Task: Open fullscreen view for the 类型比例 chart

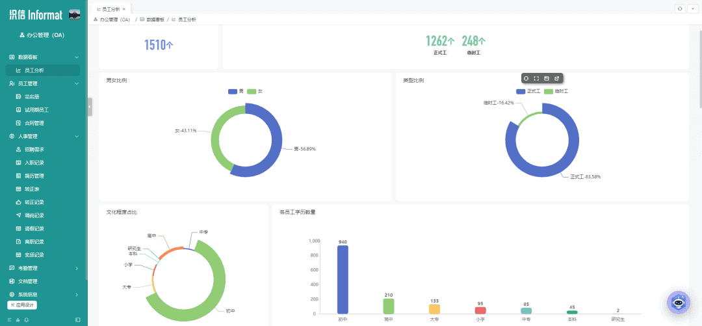Action: (536, 79)
